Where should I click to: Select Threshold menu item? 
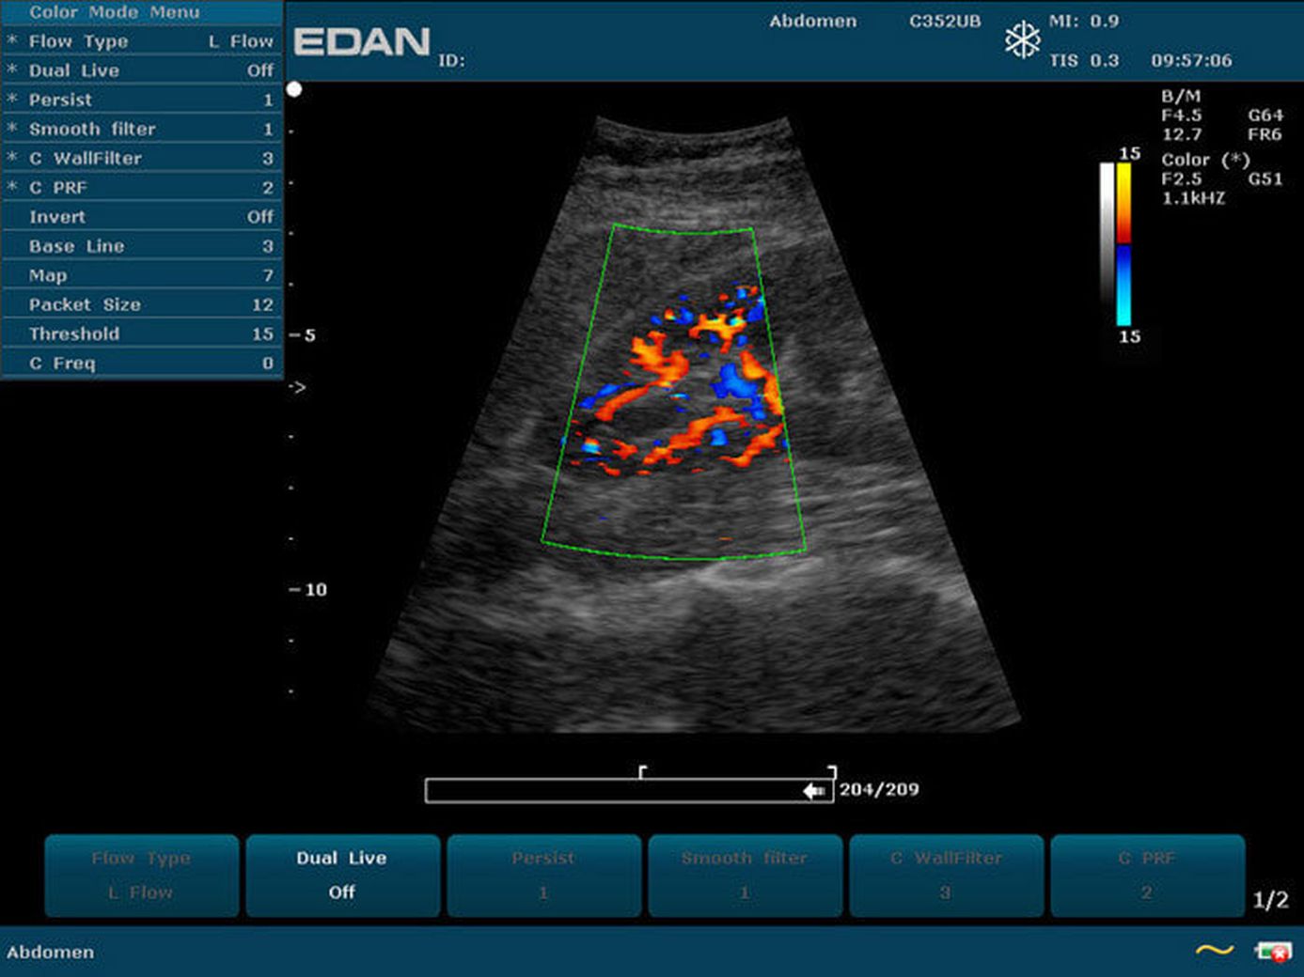pyautogui.click(x=141, y=333)
